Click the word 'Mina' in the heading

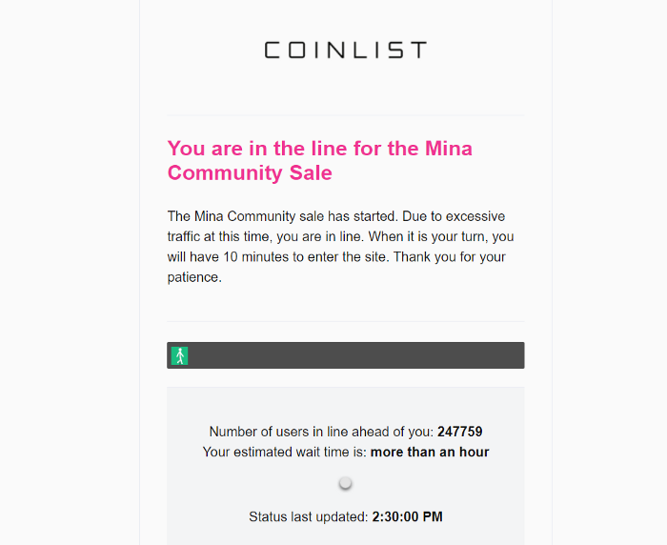[x=449, y=149]
